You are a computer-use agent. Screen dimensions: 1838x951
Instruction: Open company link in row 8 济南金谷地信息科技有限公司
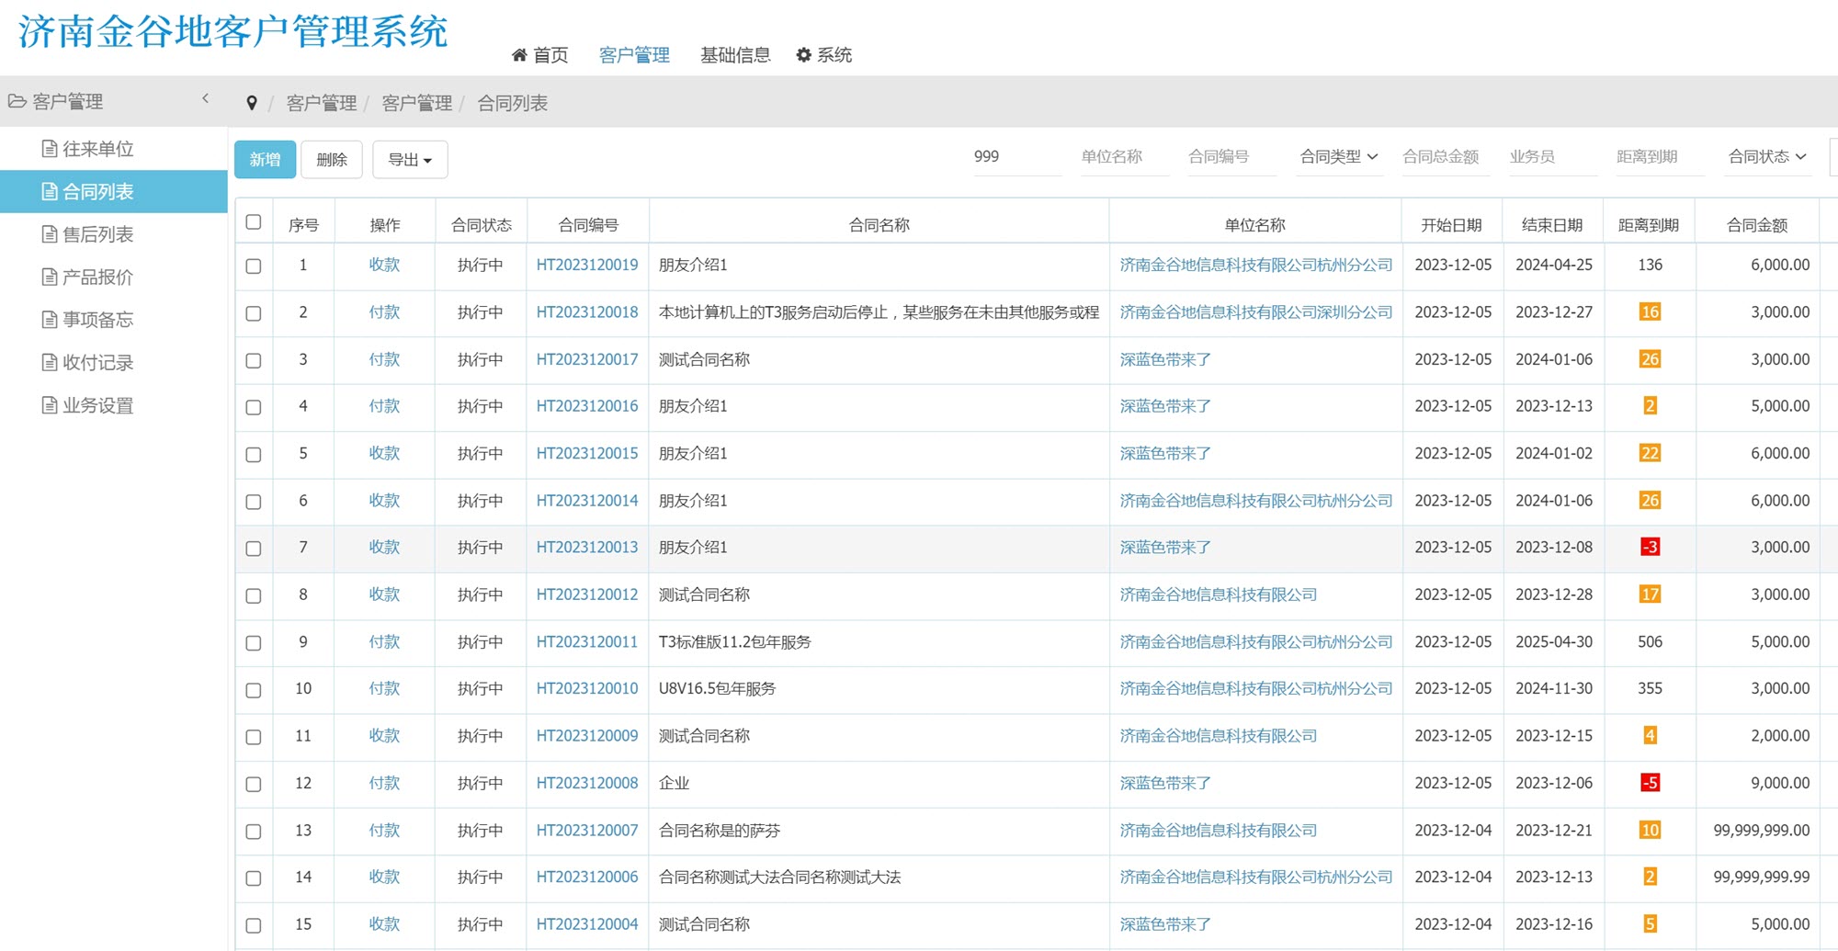tap(1219, 594)
